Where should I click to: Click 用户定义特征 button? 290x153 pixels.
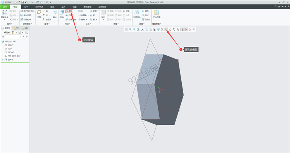pyautogui.click(x=27, y=11)
